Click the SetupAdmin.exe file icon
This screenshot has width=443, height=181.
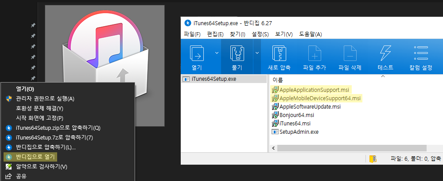(x=275, y=132)
